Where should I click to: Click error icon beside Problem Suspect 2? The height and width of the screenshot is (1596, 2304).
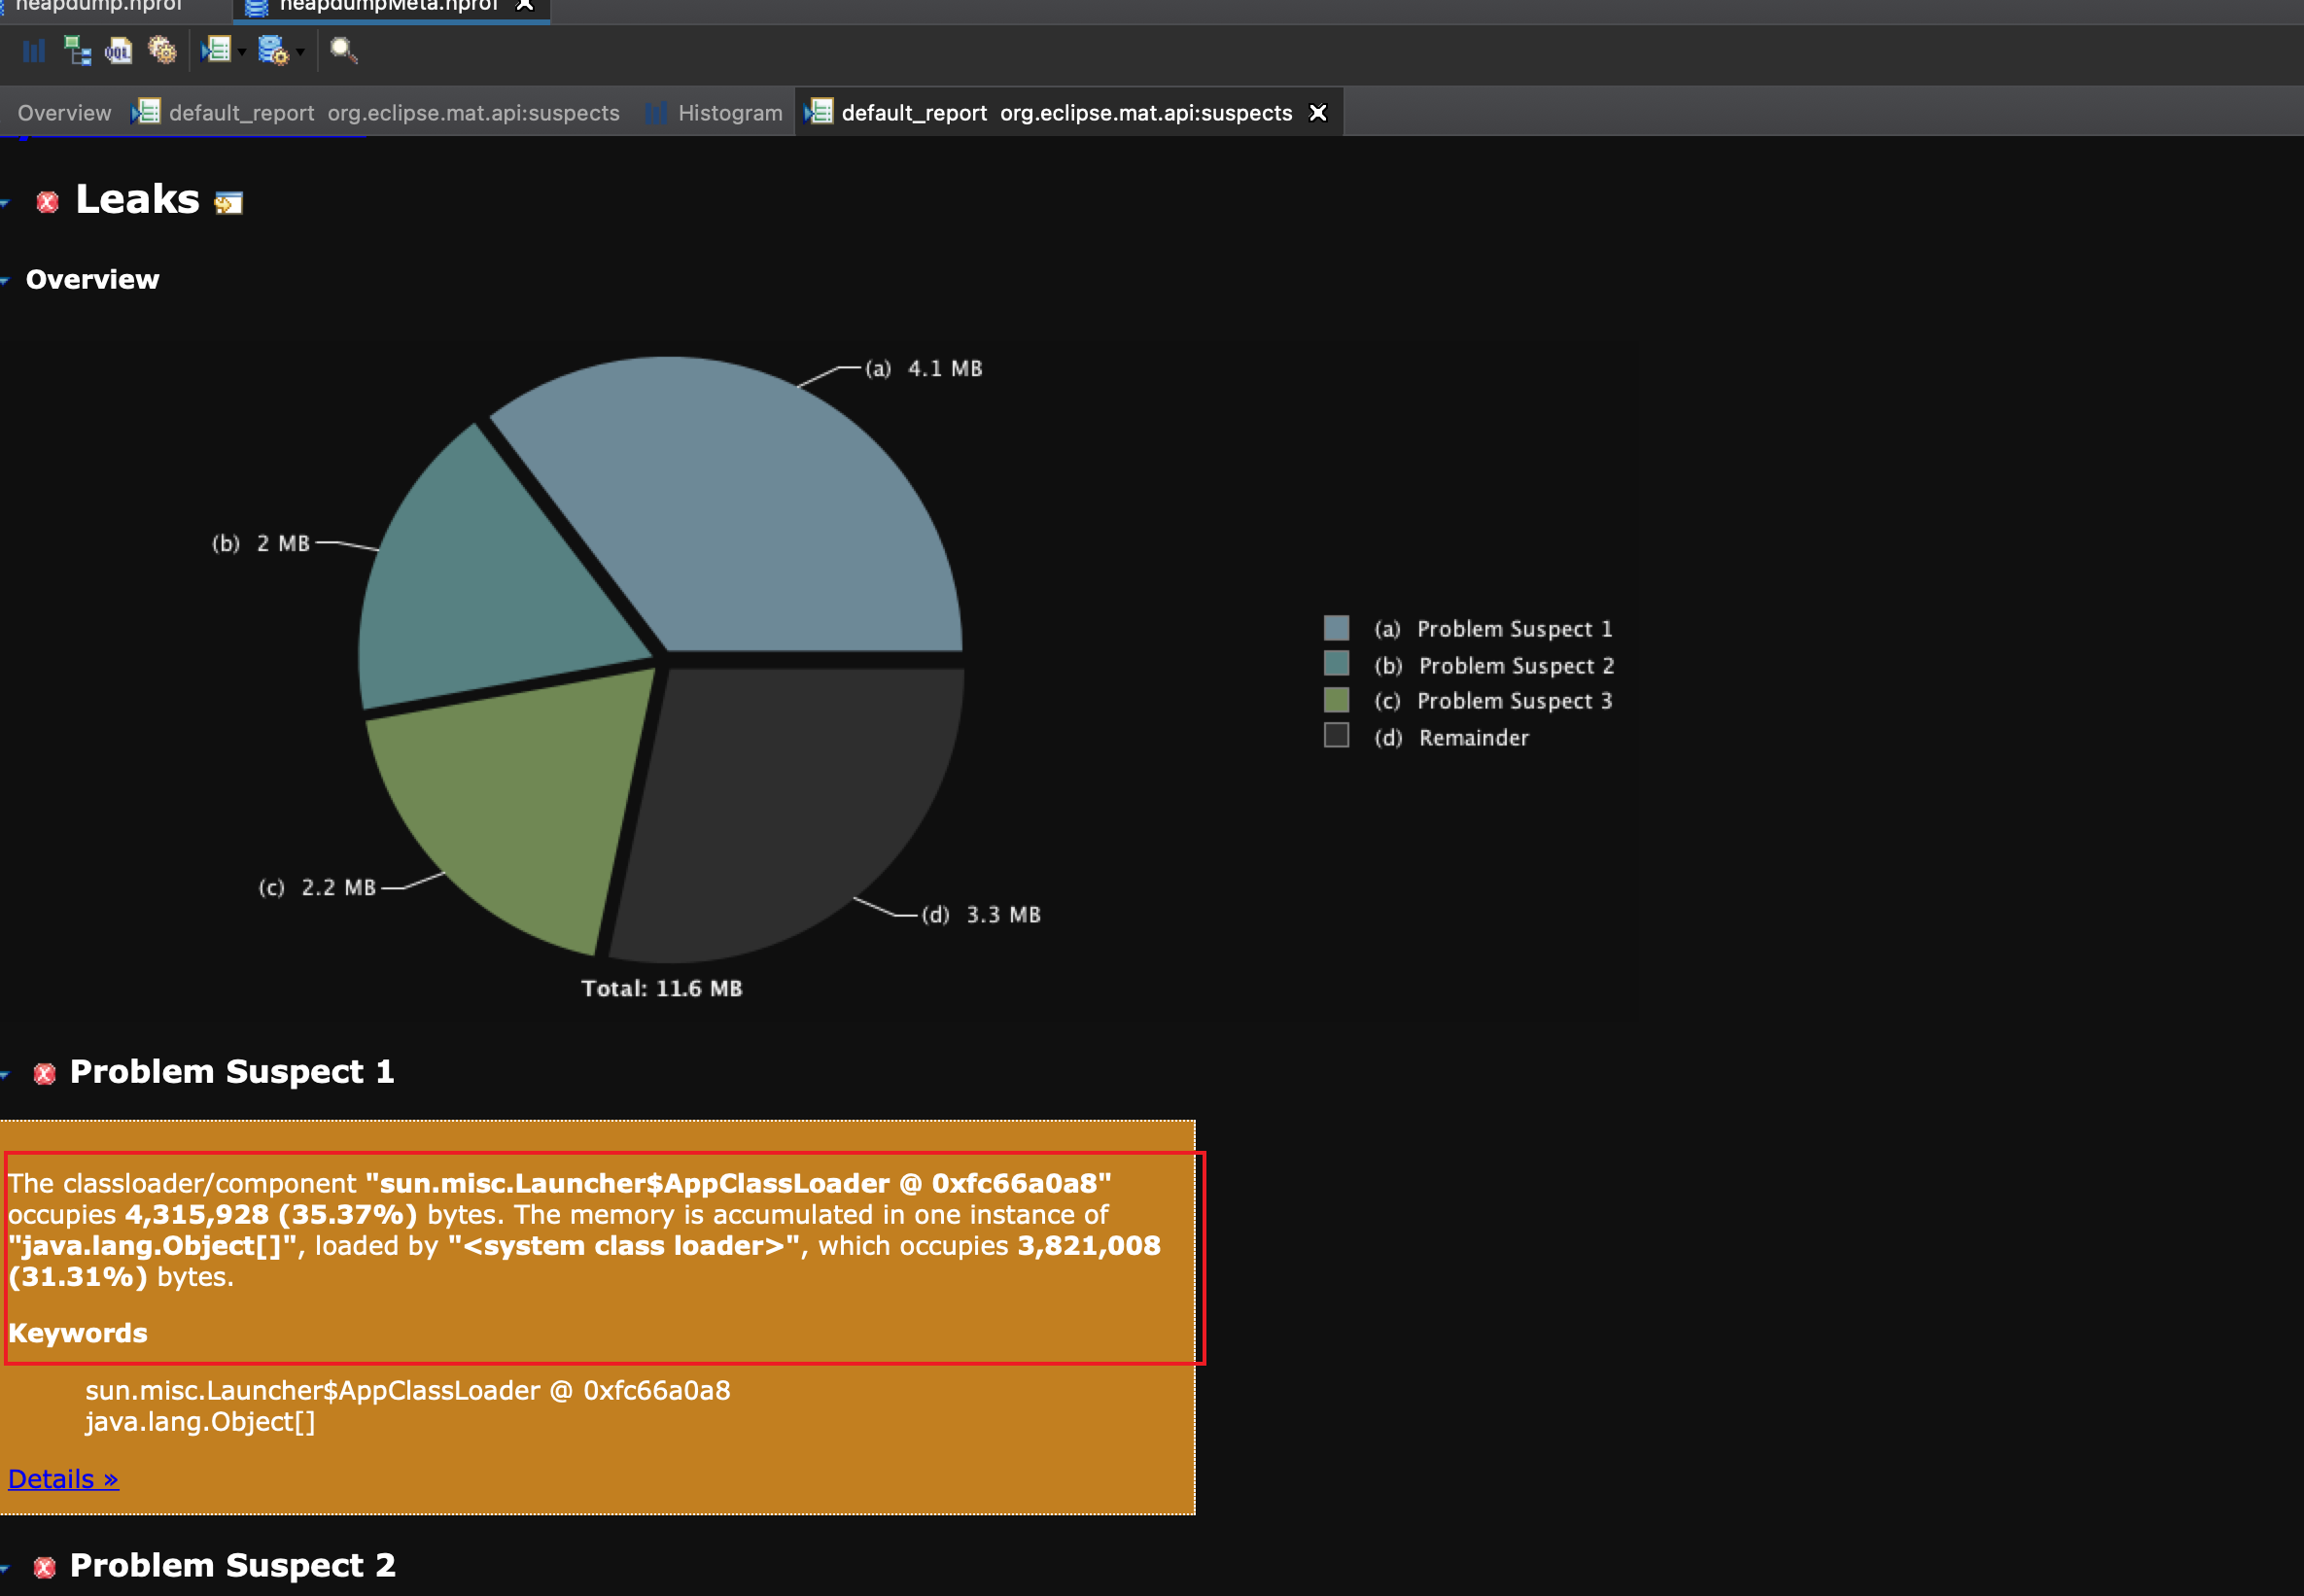[44, 1567]
